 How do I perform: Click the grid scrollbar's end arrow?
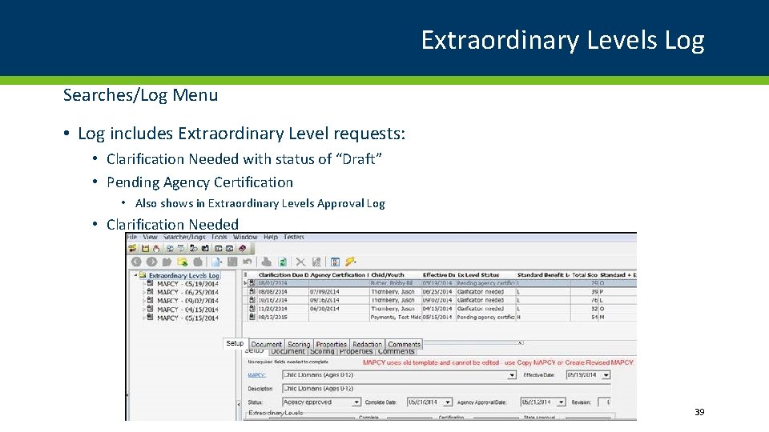(521, 343)
